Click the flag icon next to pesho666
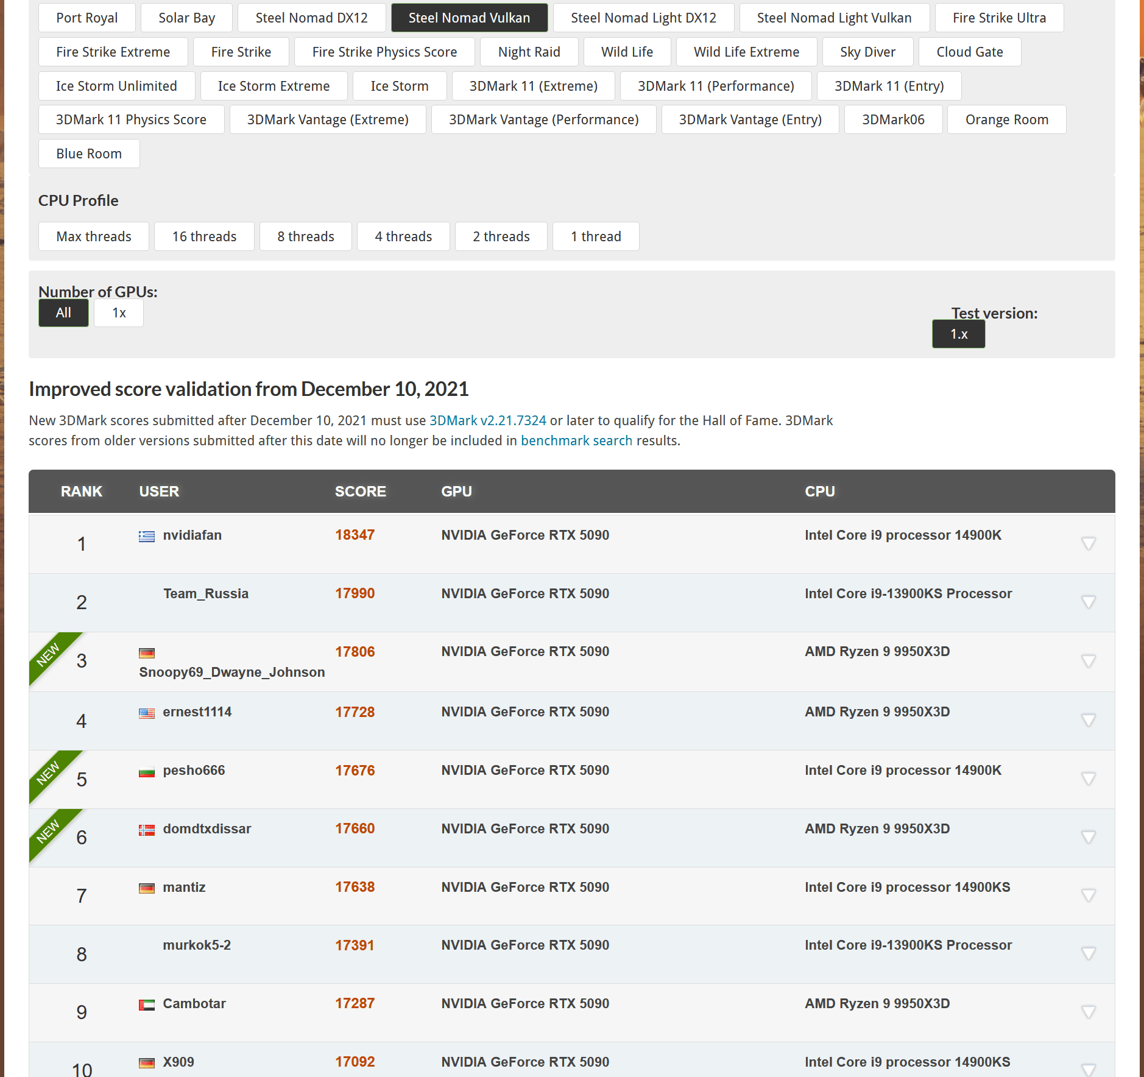 click(x=146, y=771)
